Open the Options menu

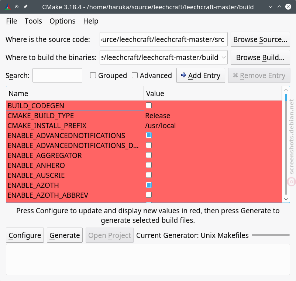coord(62,21)
